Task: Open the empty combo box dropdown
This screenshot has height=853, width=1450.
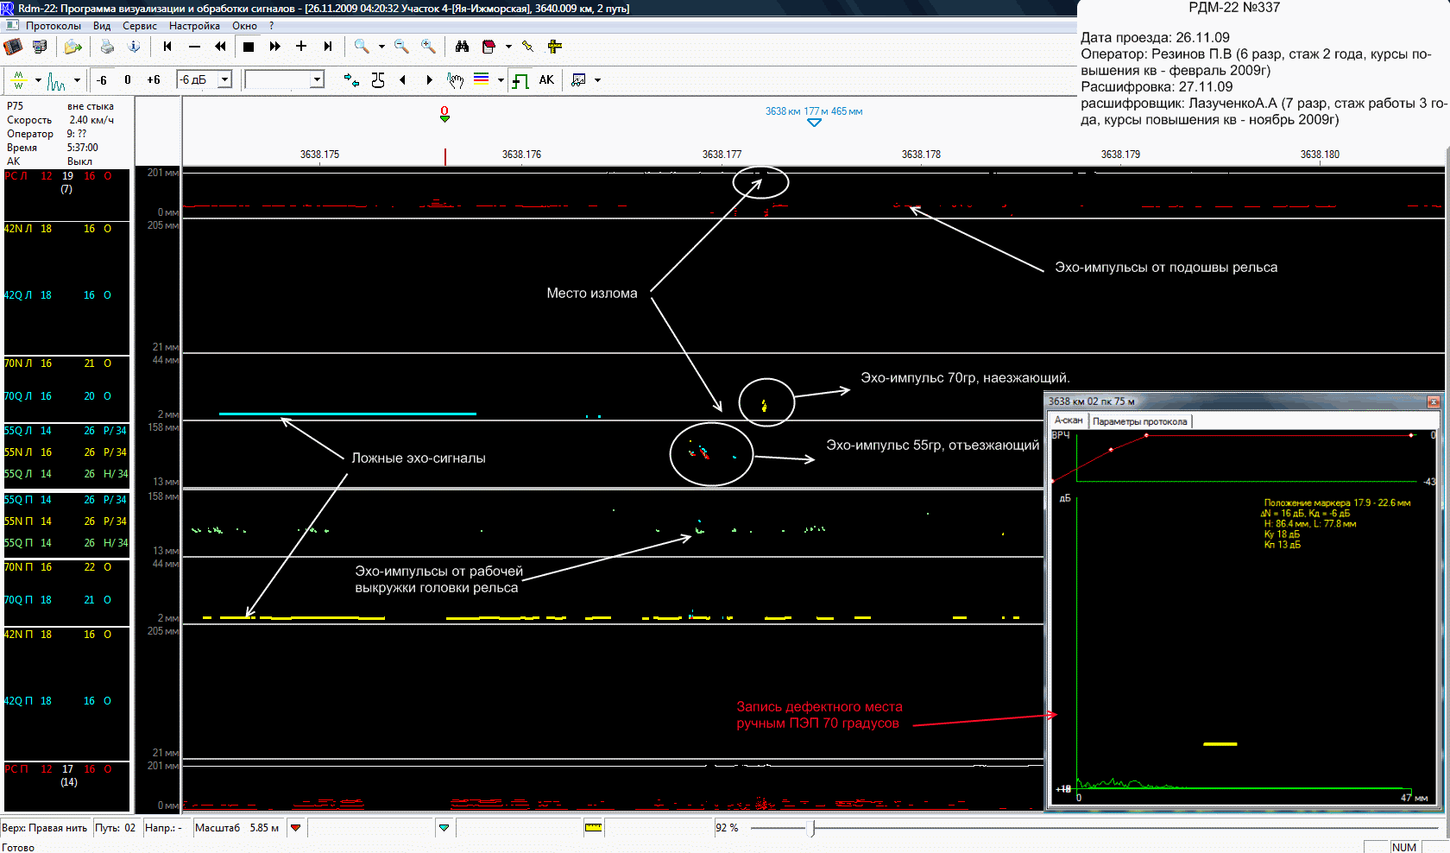Action: click(317, 80)
